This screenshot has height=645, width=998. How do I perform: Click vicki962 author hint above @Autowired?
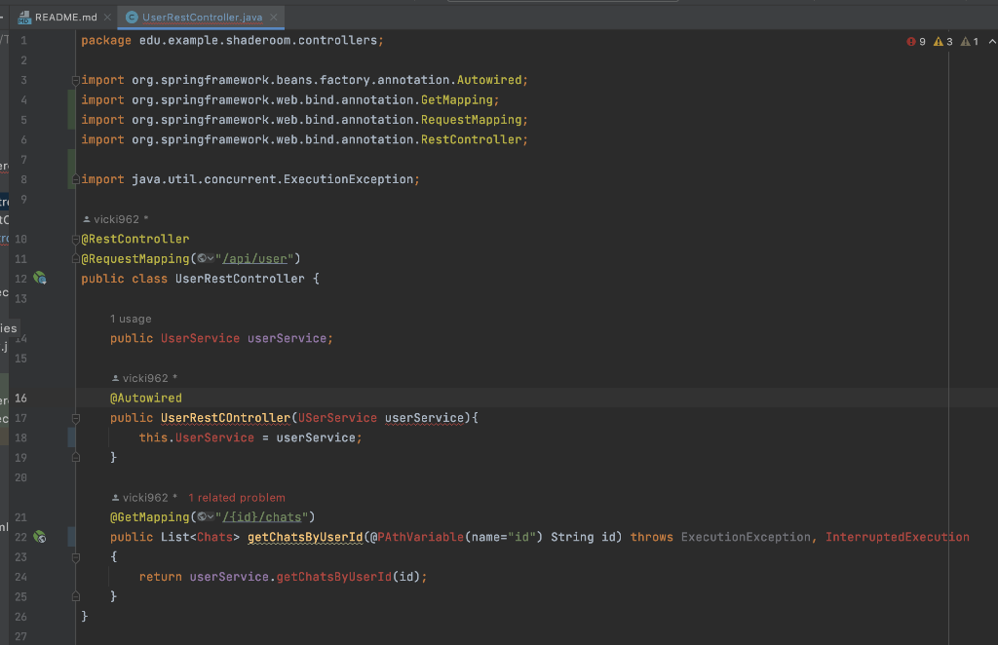(x=145, y=378)
